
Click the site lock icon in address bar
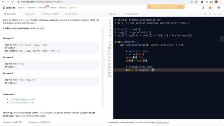pyautogui.click(x=18, y=2)
